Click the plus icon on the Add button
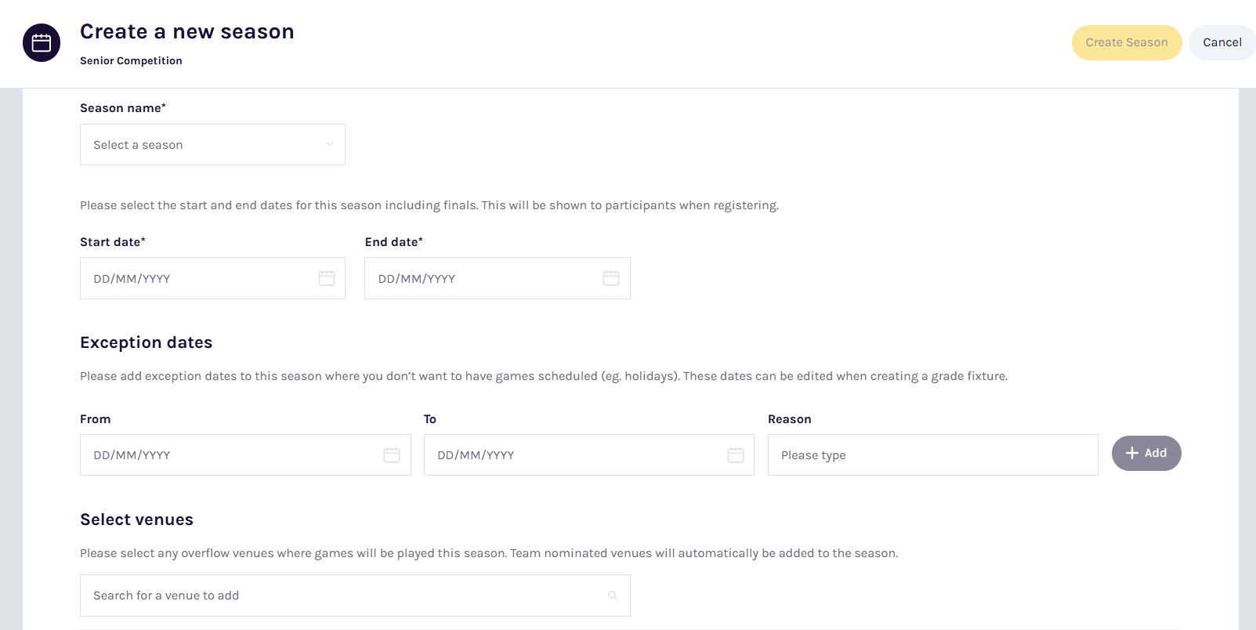This screenshot has height=630, width=1256. 1131,454
